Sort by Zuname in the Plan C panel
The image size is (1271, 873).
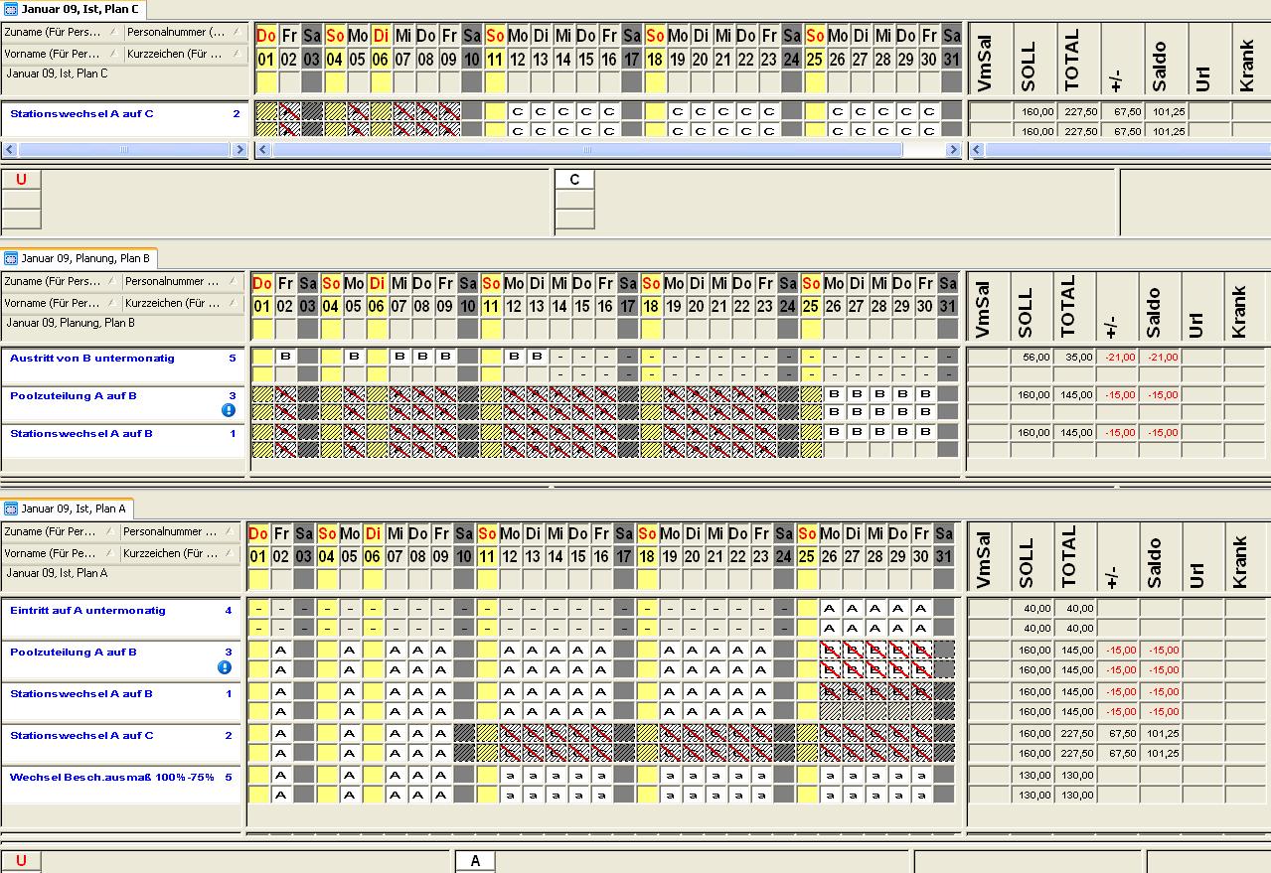click(x=60, y=32)
